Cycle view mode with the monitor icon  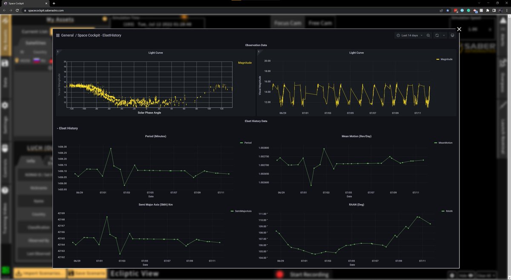pos(452,35)
